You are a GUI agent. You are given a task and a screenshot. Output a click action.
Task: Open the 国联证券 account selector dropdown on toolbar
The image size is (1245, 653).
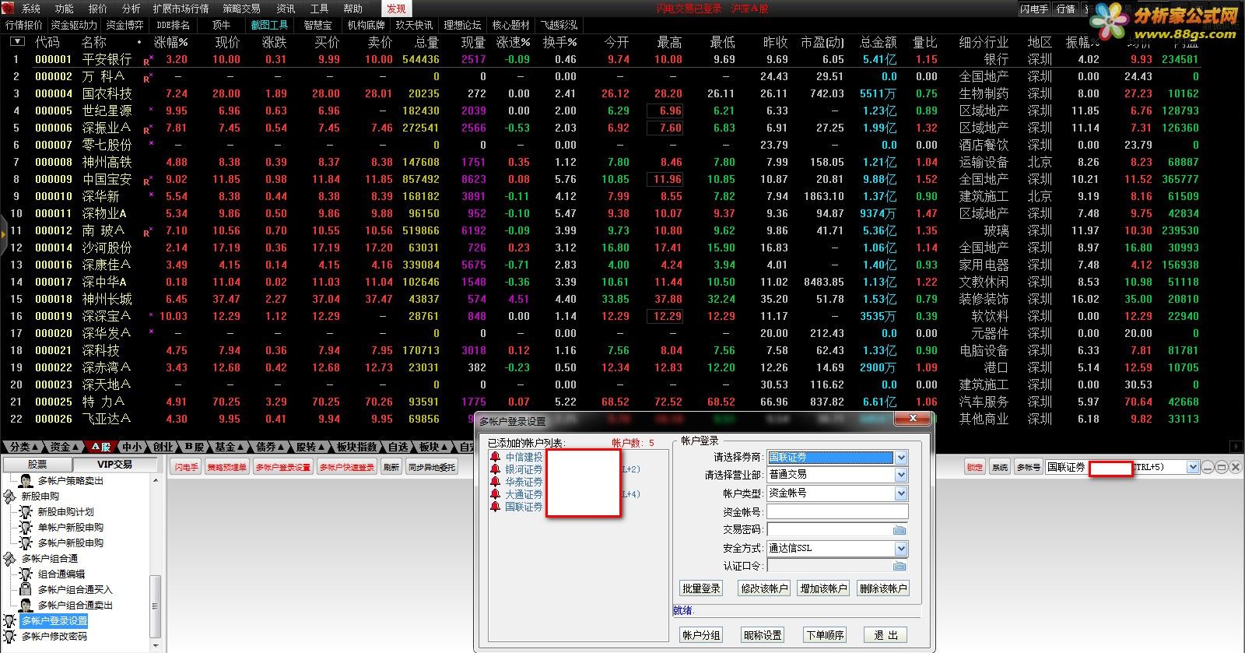coord(1192,467)
